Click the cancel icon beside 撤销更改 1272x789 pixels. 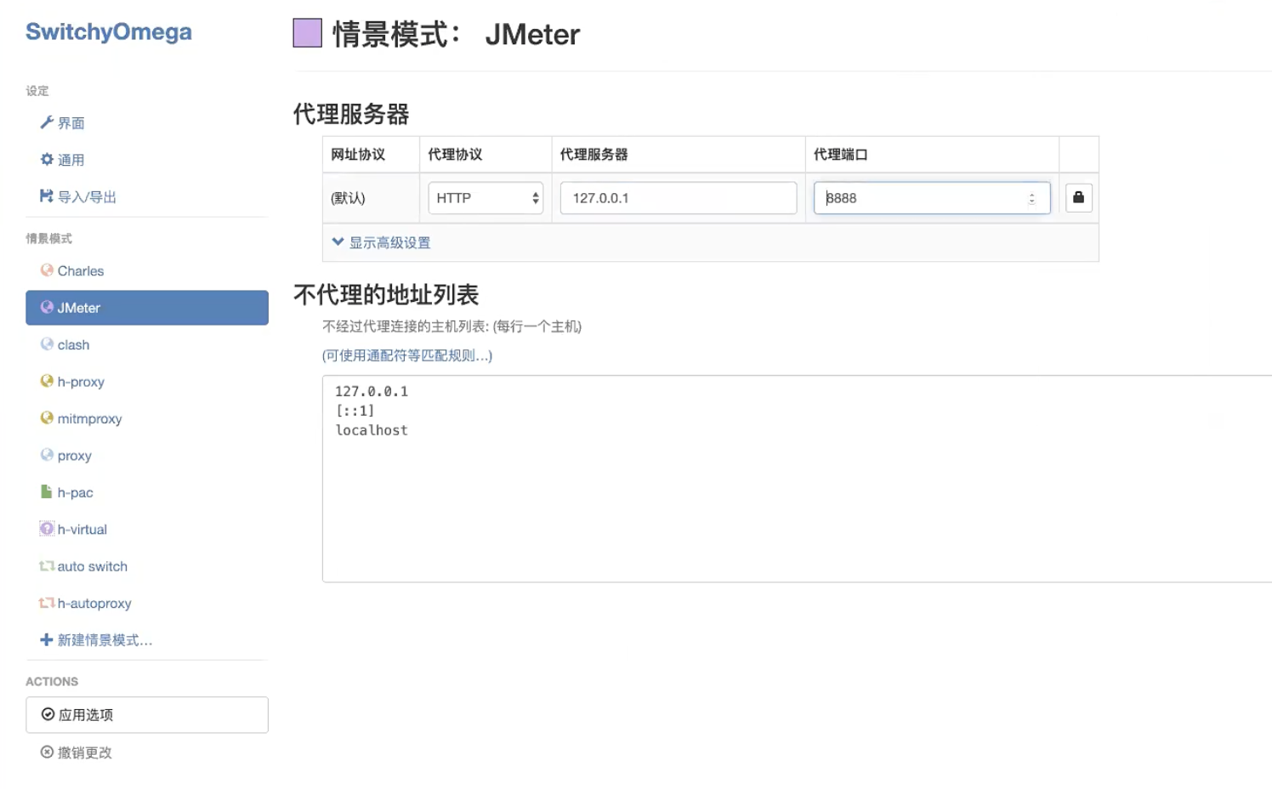pyautogui.click(x=48, y=752)
